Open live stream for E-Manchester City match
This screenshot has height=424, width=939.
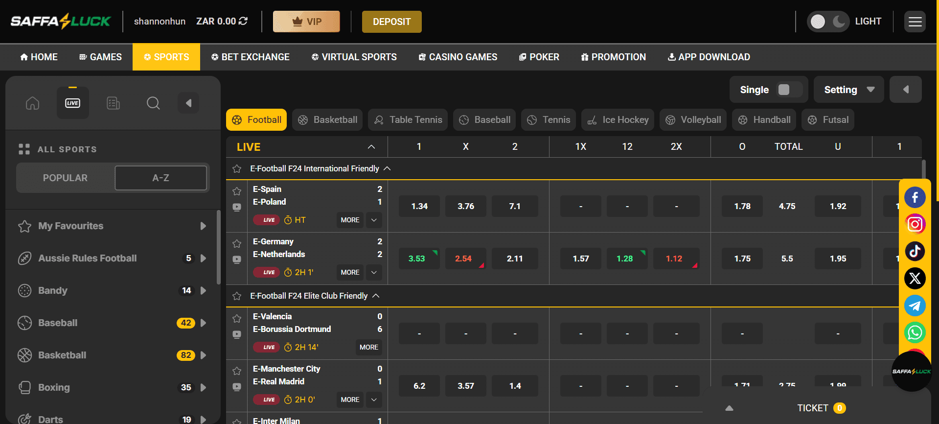click(237, 387)
